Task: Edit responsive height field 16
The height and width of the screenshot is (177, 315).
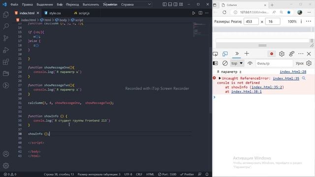Action: [273, 22]
